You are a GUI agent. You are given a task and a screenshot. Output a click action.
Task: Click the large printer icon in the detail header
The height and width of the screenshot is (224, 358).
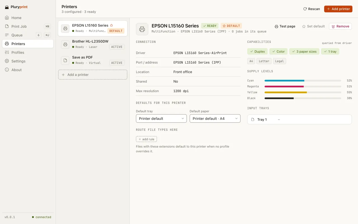142,29
